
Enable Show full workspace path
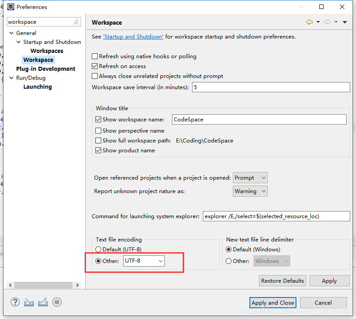click(98, 140)
